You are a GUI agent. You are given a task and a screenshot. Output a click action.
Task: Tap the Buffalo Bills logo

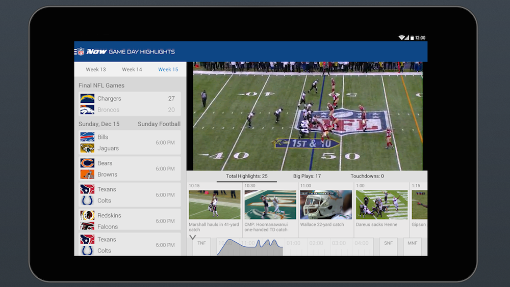point(87,137)
